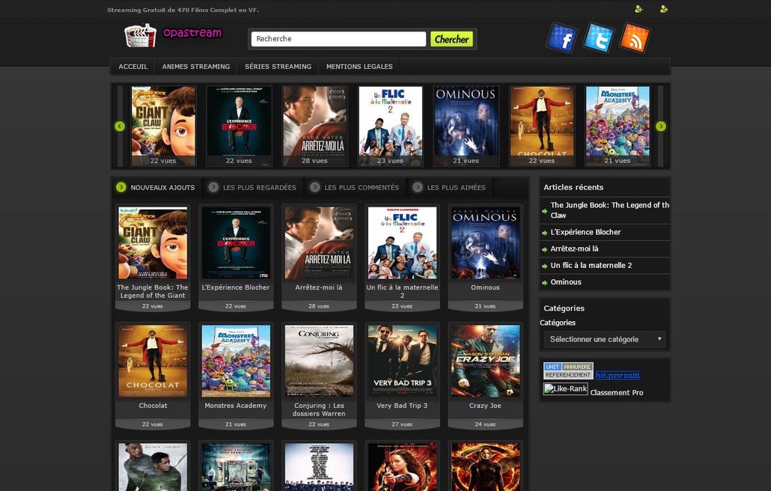Click the Uhit Annuaire Referencement badge
Viewport: 771px width, 491px height.
568,370
